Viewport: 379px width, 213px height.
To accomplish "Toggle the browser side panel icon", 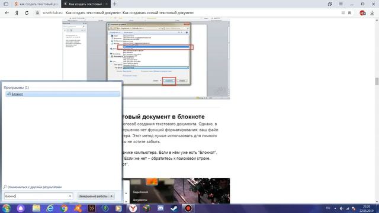I will [x=6, y=4].
